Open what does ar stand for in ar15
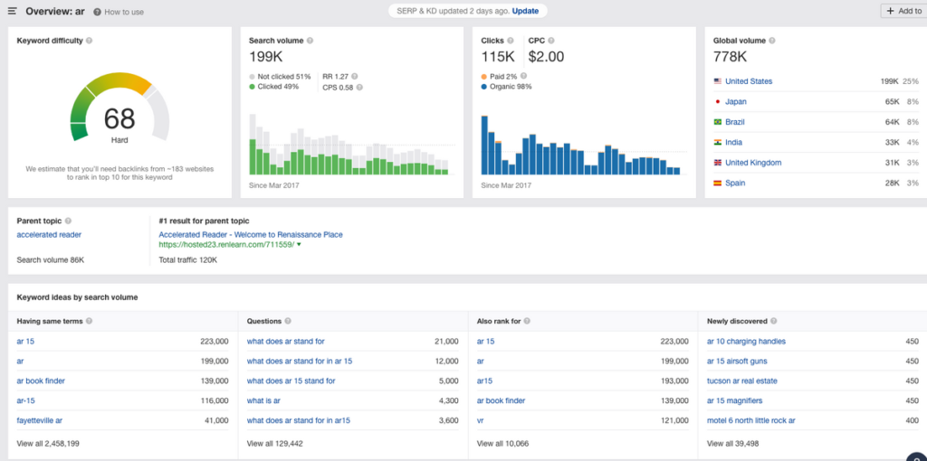 pos(299,421)
